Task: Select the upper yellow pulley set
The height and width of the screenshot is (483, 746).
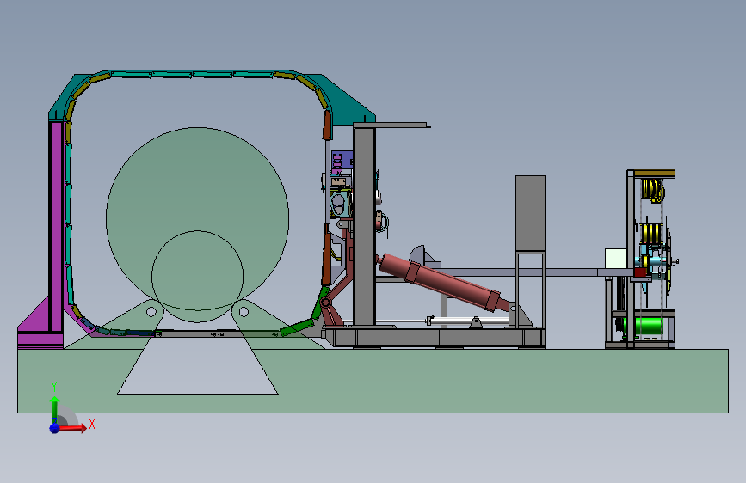Action: click(653, 190)
